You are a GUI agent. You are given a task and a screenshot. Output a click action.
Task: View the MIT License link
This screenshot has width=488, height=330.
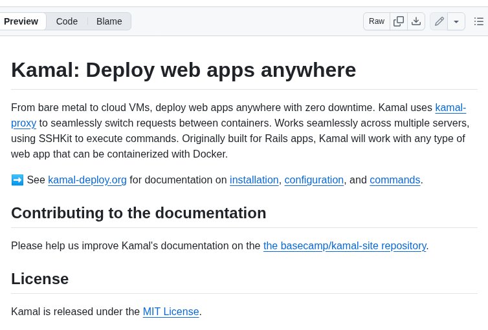[x=171, y=311]
